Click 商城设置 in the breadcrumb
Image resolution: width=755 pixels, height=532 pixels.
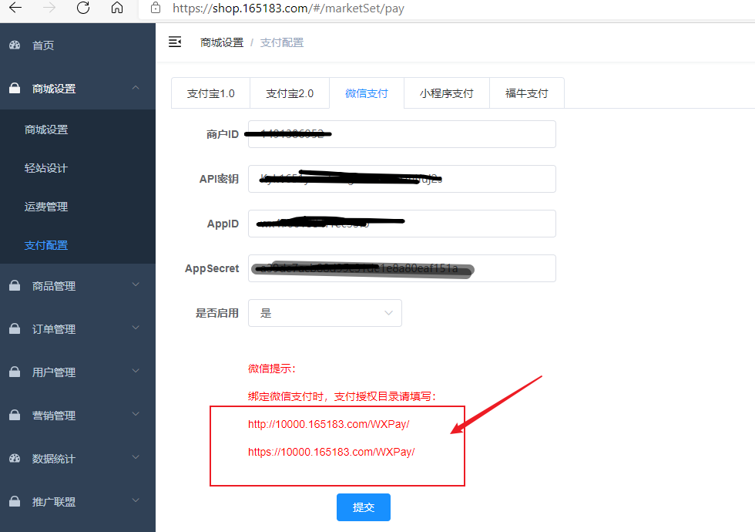tap(222, 42)
